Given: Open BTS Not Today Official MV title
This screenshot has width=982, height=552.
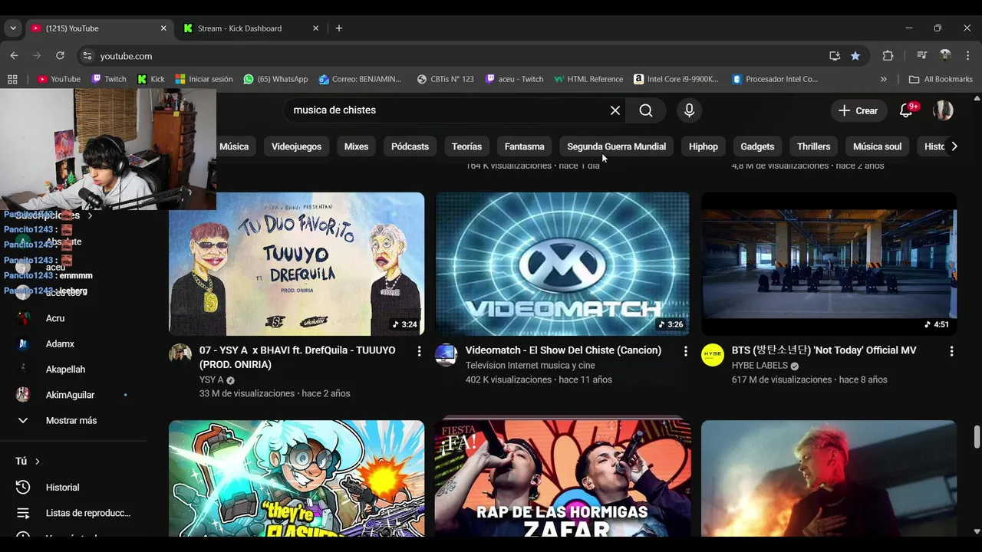Looking at the screenshot, I should pos(824,350).
